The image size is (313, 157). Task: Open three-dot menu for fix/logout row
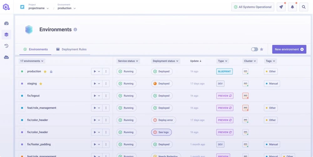pyautogui.click(x=106, y=96)
